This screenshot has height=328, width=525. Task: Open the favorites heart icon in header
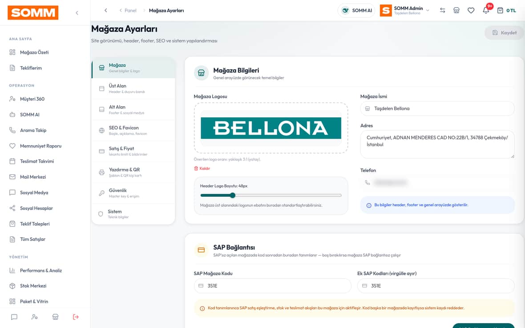[471, 10]
